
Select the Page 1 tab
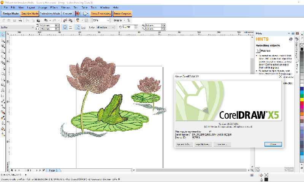pyautogui.click(x=53, y=170)
